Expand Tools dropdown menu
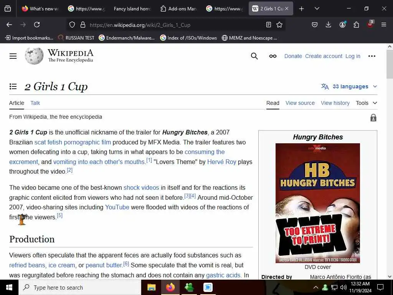Screen dimensions: 393x295 366,103
